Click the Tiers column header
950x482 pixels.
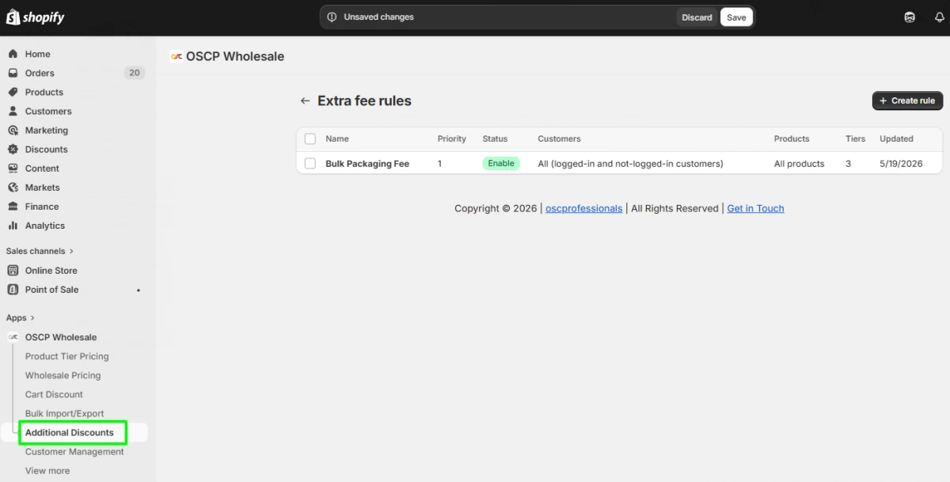855,139
